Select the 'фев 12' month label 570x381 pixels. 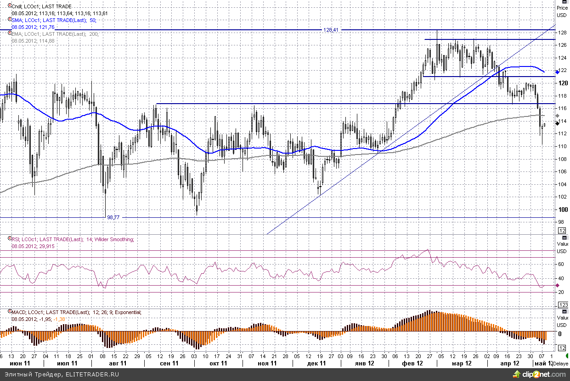412,363
